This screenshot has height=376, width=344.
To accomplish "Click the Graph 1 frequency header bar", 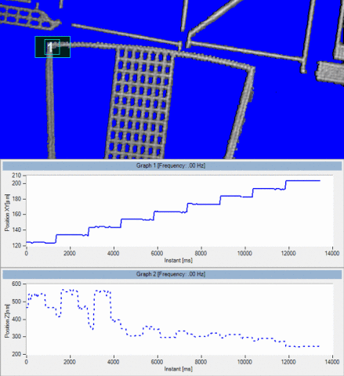I will pyautogui.click(x=172, y=165).
